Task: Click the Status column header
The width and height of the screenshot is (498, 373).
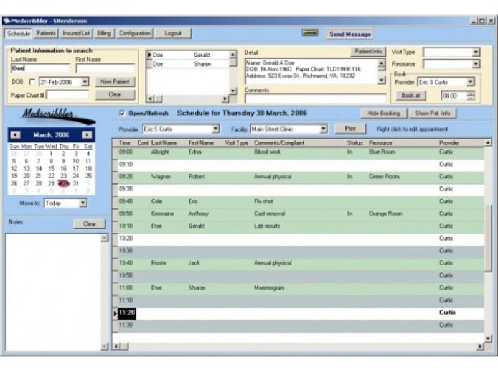Action: [x=355, y=143]
